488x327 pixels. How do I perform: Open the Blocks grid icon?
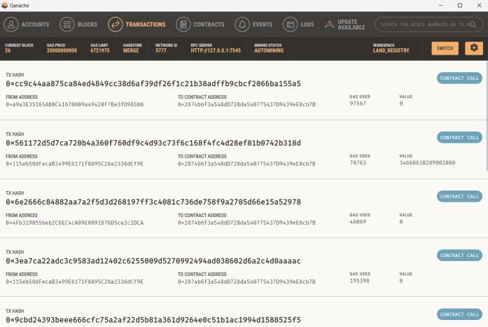pyautogui.click(x=67, y=25)
